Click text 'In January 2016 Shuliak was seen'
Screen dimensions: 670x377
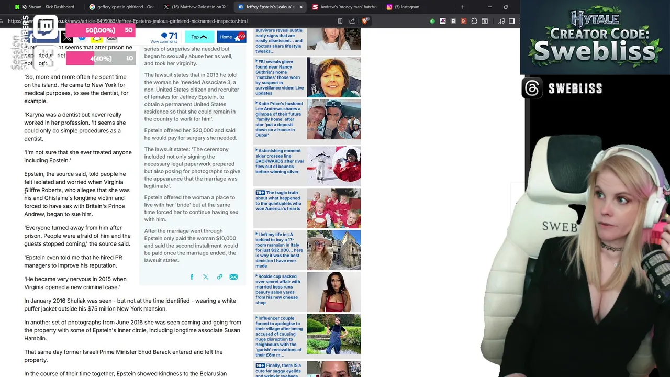(x=130, y=305)
